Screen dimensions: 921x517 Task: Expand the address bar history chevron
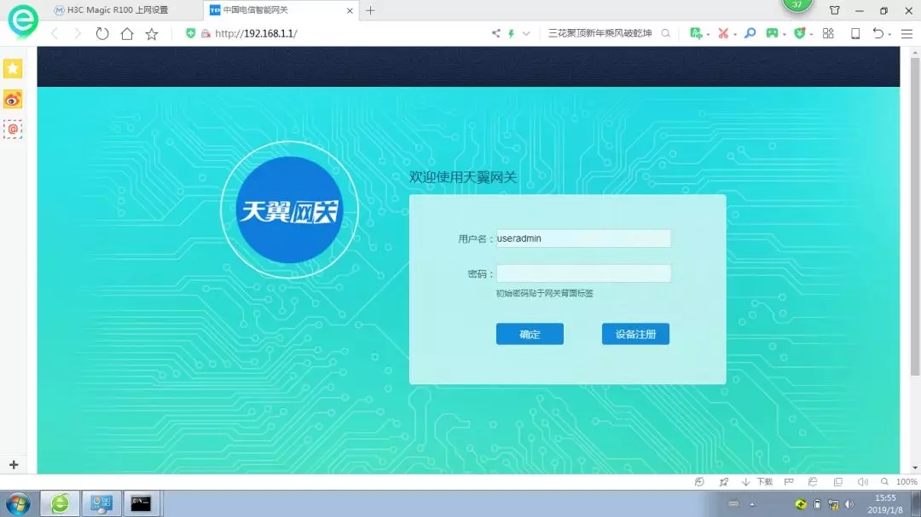click(x=526, y=33)
